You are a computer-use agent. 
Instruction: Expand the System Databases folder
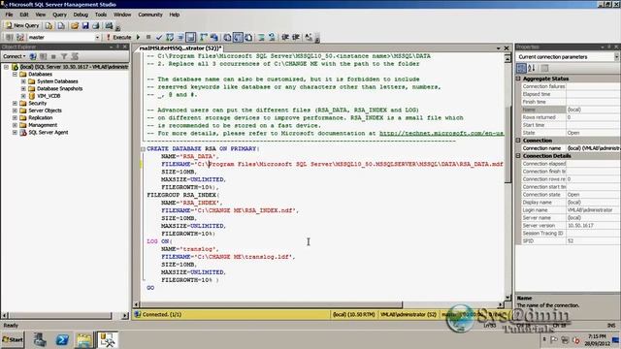23,81
